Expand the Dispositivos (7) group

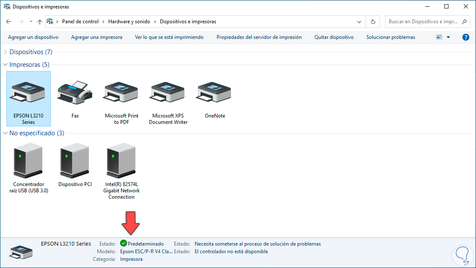point(5,52)
